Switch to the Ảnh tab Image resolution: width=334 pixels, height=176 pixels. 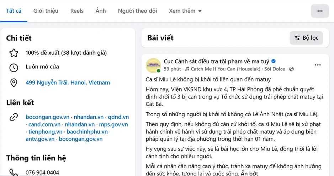tap(101, 11)
